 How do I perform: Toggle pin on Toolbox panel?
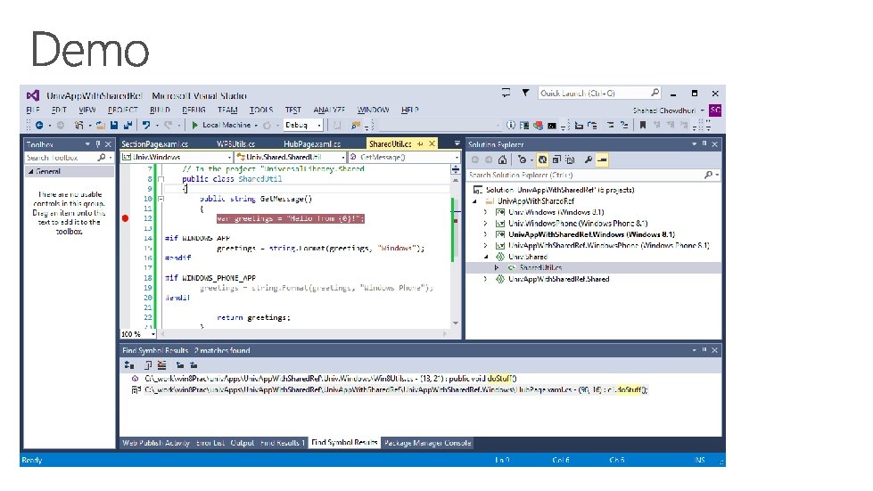98,144
